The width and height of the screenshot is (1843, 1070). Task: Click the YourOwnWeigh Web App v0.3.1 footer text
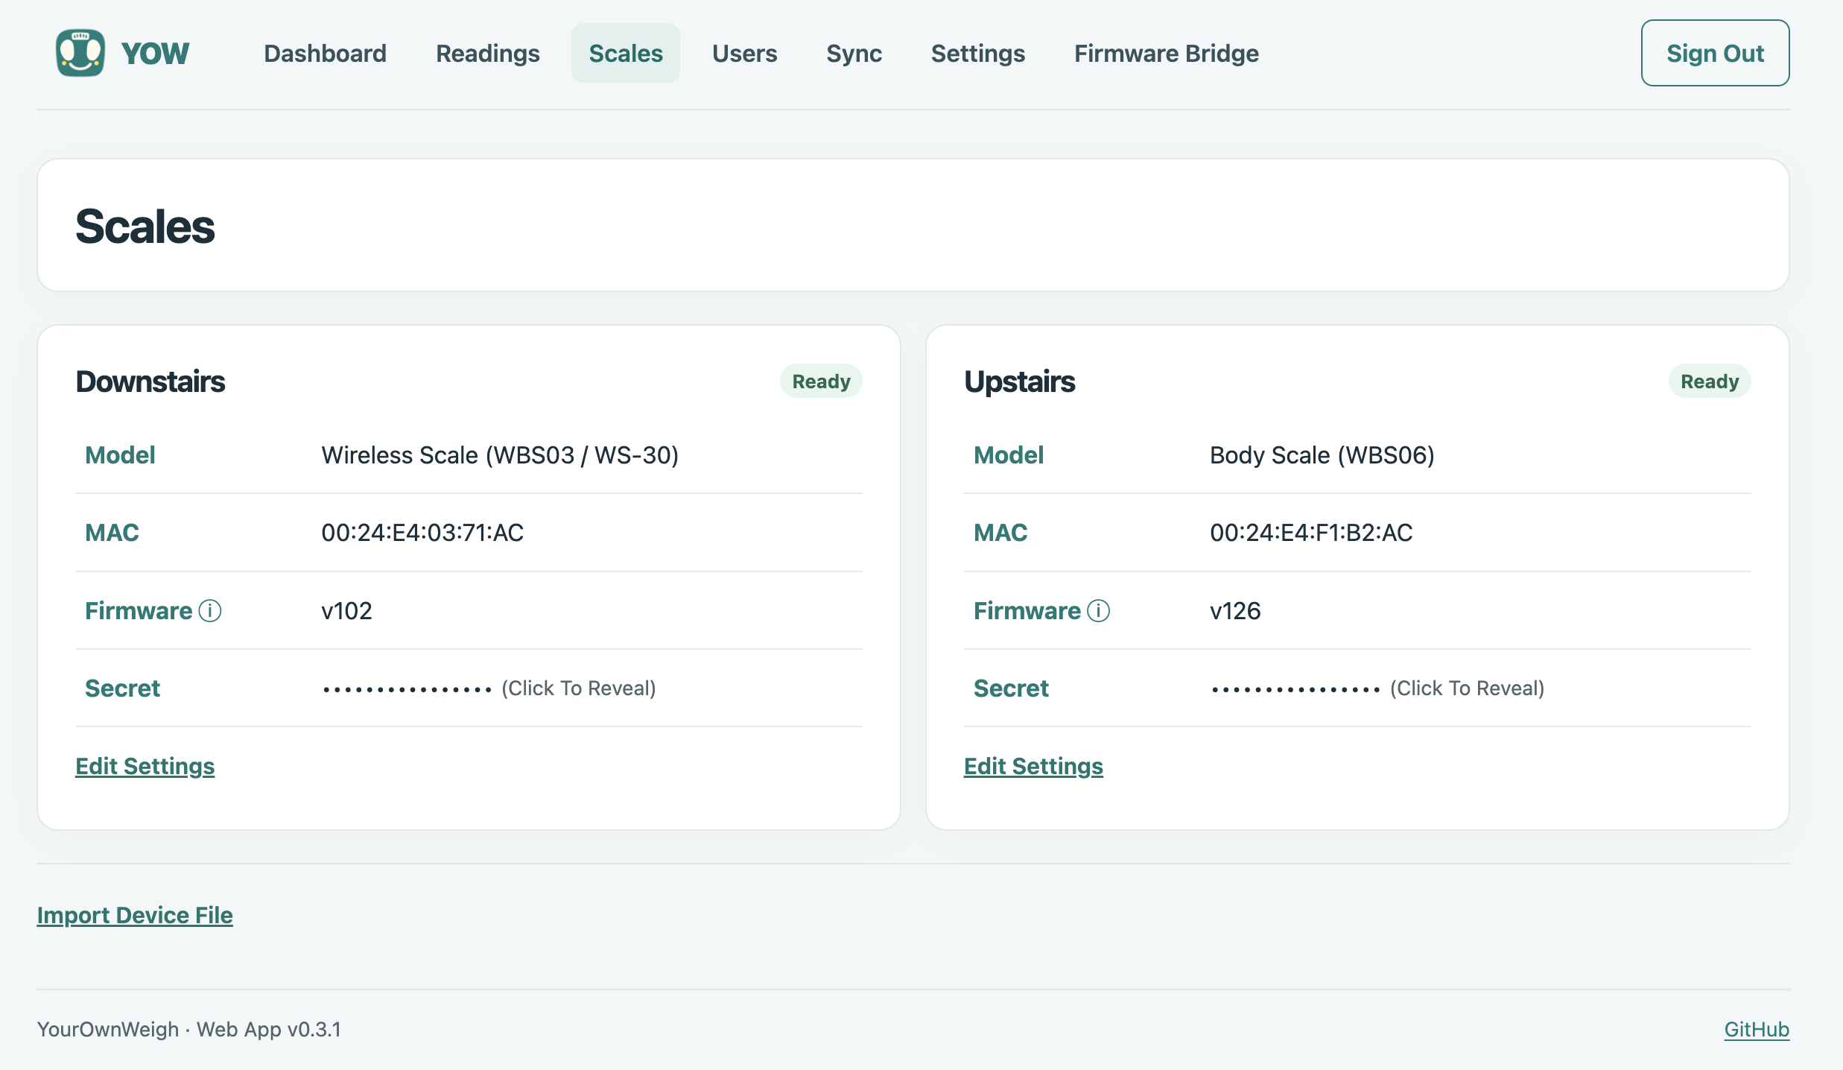pyautogui.click(x=189, y=1029)
